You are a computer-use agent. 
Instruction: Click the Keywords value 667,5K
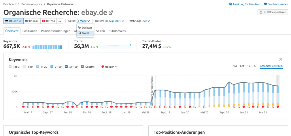(x=12, y=46)
